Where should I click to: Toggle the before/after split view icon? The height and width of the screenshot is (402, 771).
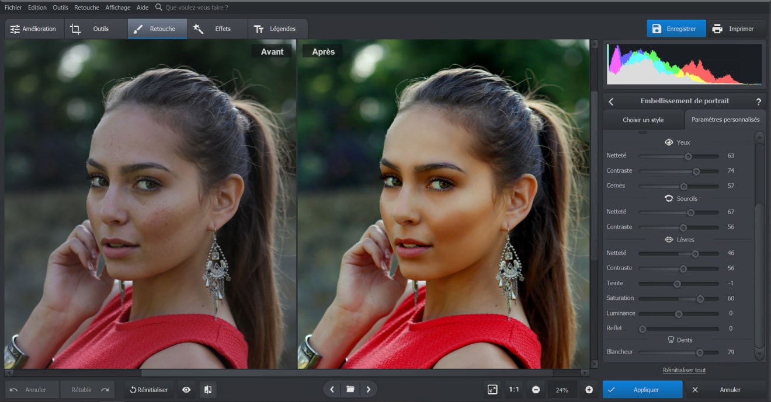coord(208,390)
